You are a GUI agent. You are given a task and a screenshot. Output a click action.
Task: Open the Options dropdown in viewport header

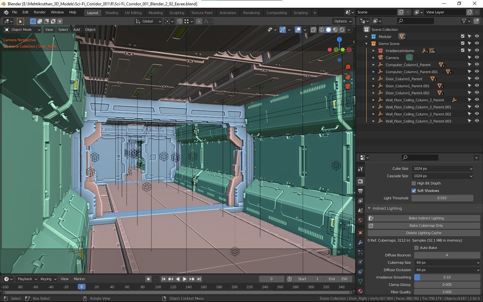[343, 21]
